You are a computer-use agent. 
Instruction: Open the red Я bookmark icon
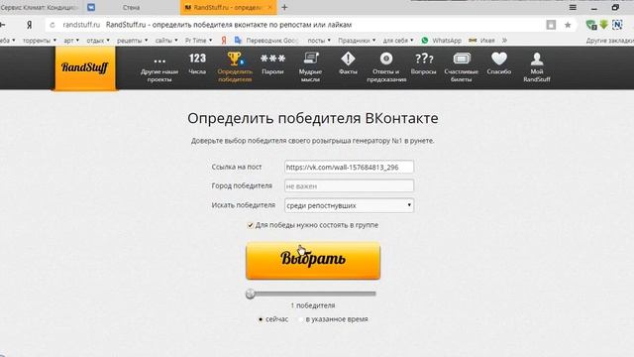(224, 41)
